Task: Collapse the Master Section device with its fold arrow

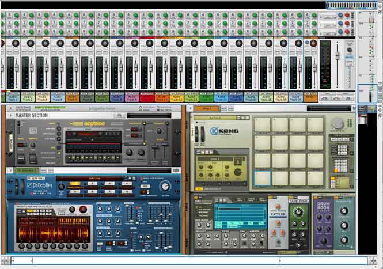Action: pyautogui.click(x=9, y=115)
